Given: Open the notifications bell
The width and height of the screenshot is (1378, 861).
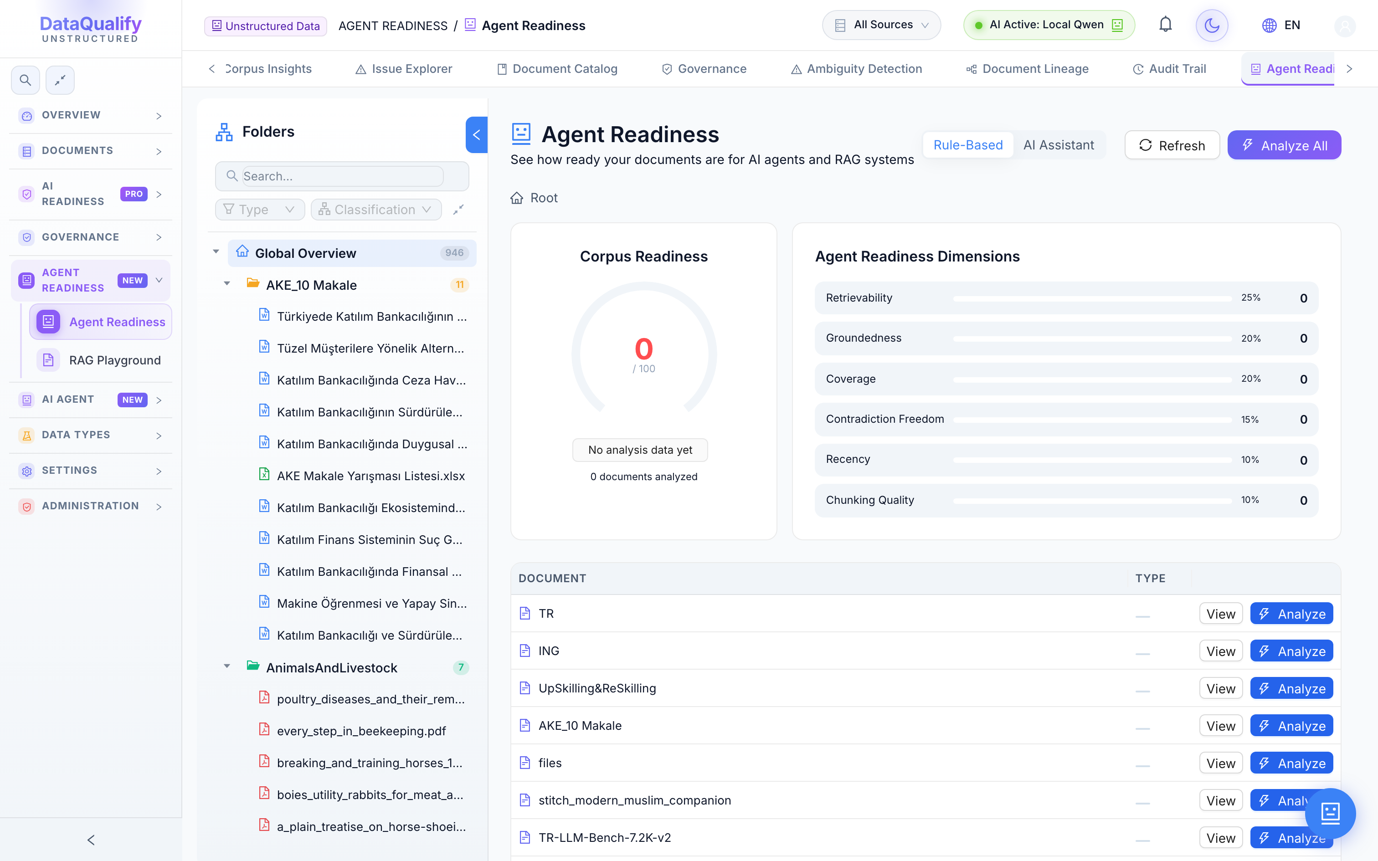Looking at the screenshot, I should (x=1165, y=25).
